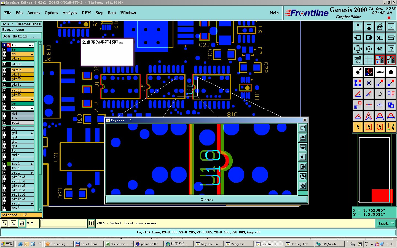This screenshot has width=397, height=248.
Task: Select the rectangle area selection arrow tool
Action: (369, 127)
